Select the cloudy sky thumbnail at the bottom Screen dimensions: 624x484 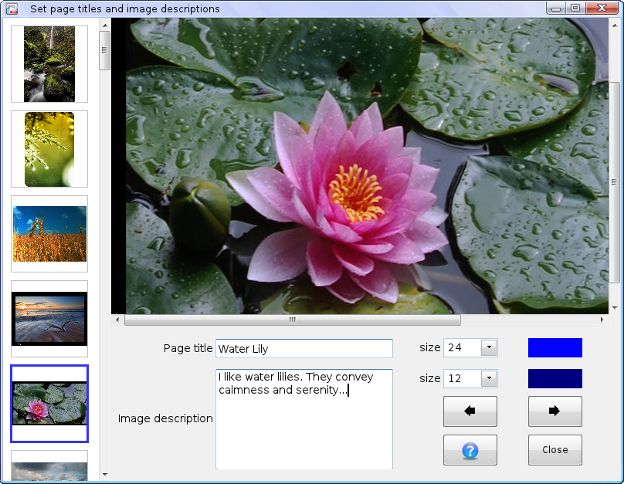(x=49, y=466)
